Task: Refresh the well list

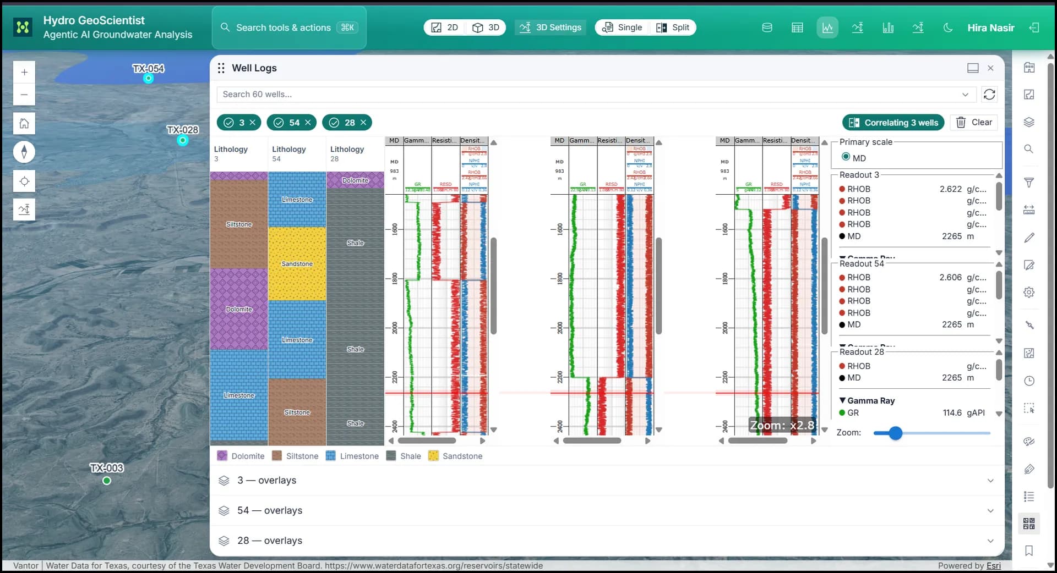Action: tap(989, 95)
